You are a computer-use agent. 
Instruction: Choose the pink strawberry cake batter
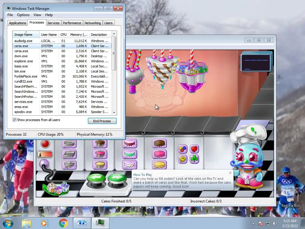[100, 154]
